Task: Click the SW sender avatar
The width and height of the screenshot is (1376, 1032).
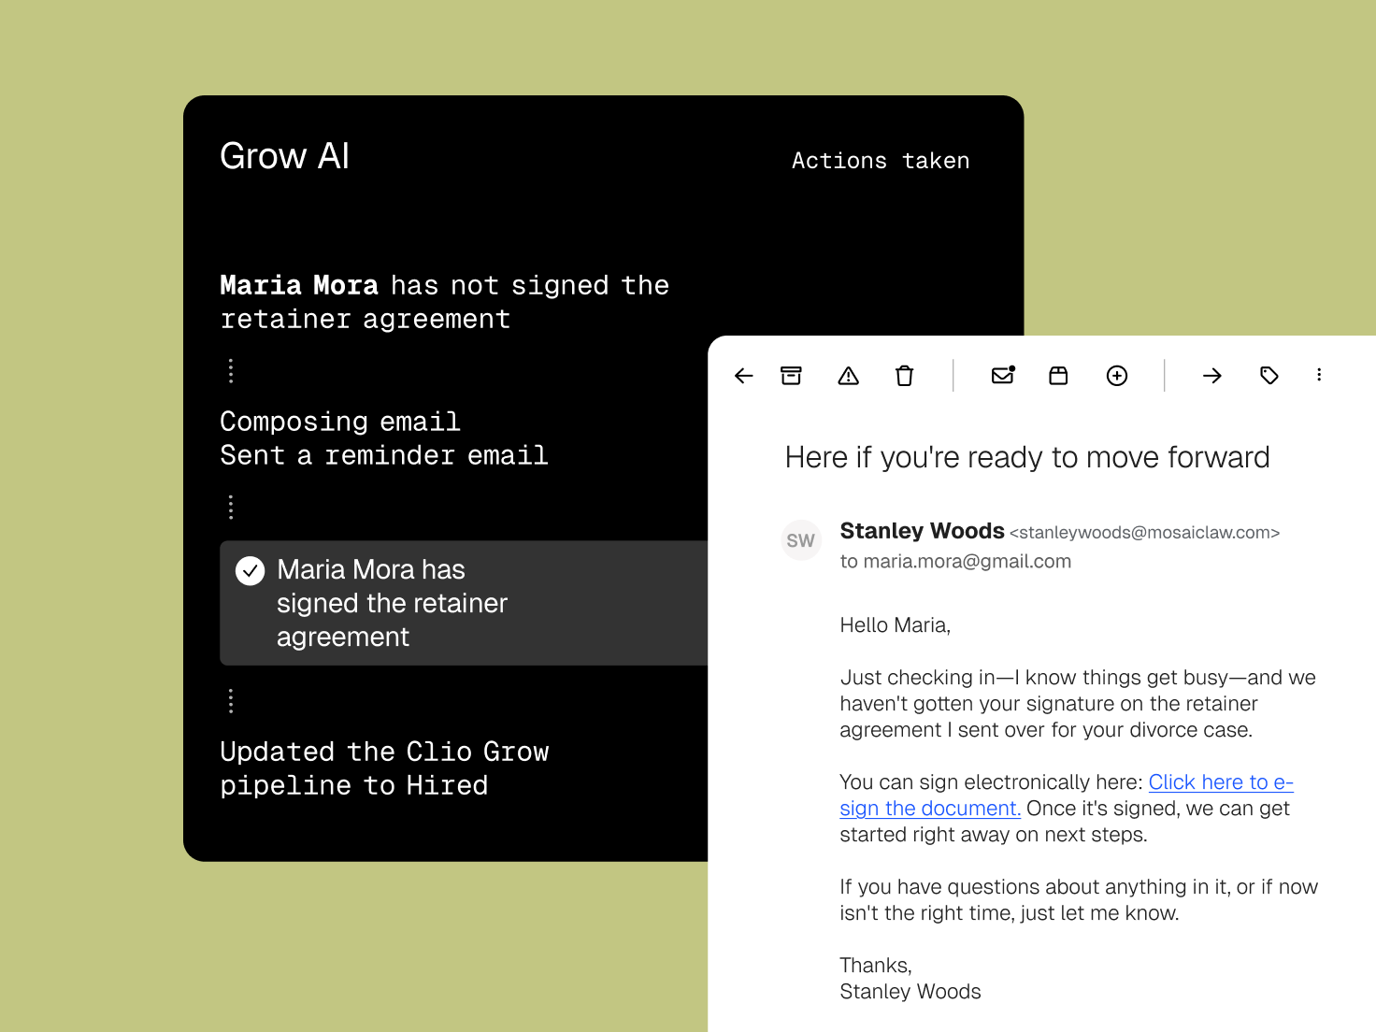Action: [801, 540]
